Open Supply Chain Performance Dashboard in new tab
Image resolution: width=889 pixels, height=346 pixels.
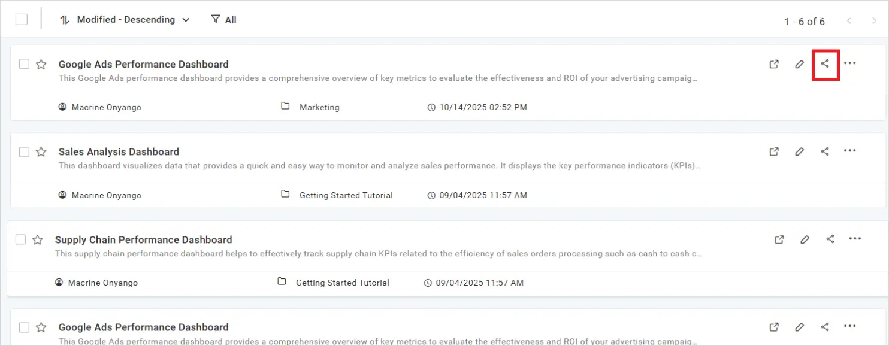[x=779, y=239]
